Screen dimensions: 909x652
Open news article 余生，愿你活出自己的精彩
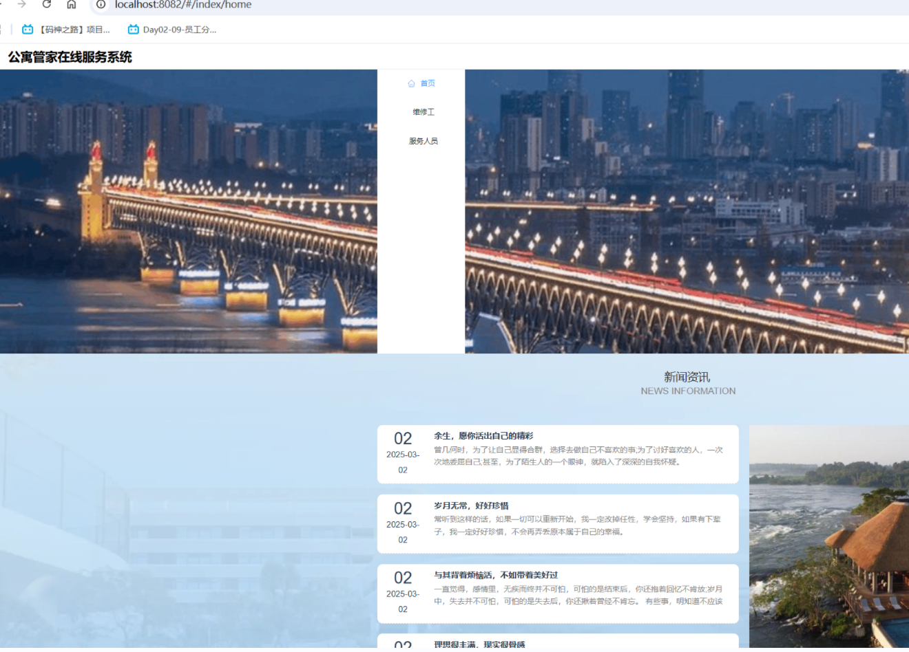pyautogui.click(x=483, y=436)
